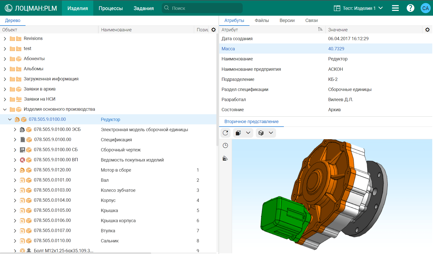Select the 078.505.0.0106.00 Крышка корпуса row
Screen dimensions: 433x254
(x=108, y=220)
